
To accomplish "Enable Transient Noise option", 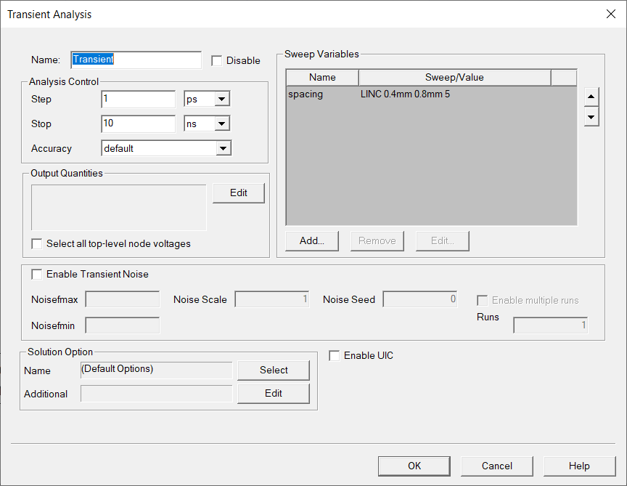I will [36, 274].
